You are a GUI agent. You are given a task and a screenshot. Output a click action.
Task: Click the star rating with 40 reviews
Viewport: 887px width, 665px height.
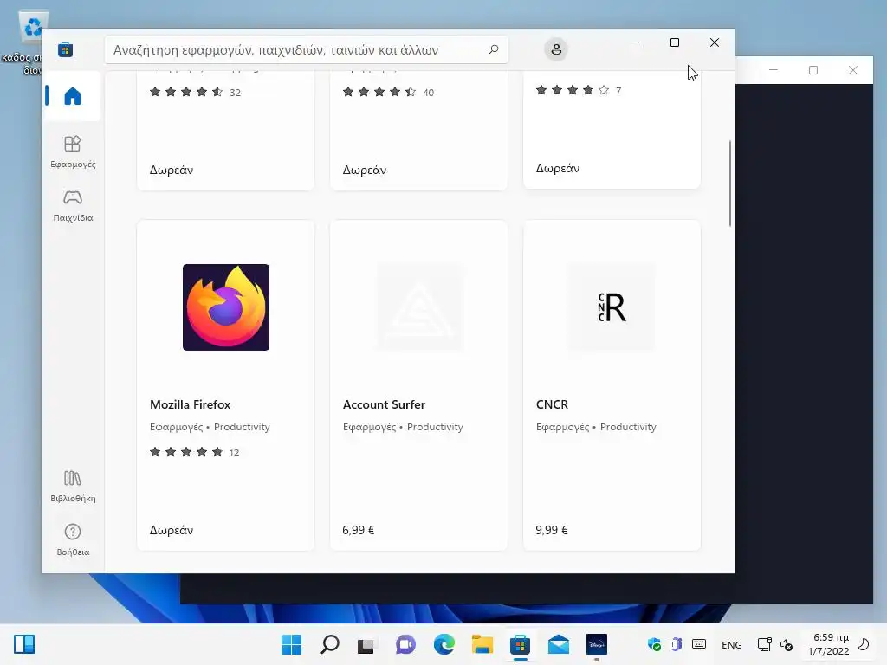point(388,92)
